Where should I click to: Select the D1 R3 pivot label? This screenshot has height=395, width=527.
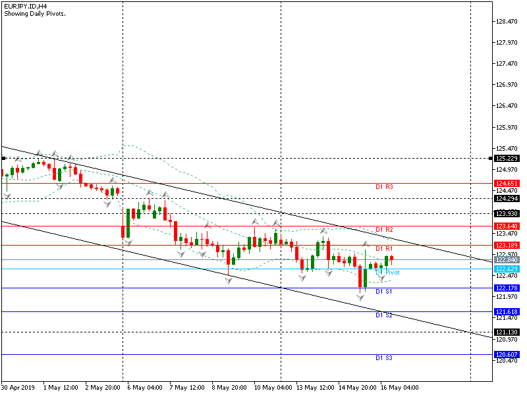point(384,187)
